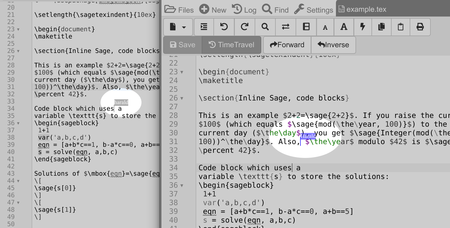Click the indent/autoformat toolbar icon
Image resolution: width=450 pixels, height=228 pixels.
[x=204, y=27]
